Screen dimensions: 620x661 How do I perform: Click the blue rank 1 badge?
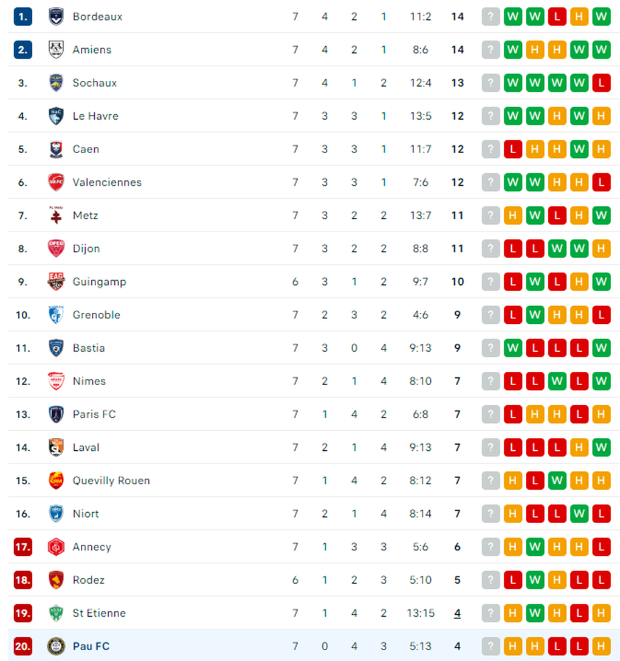(22, 17)
